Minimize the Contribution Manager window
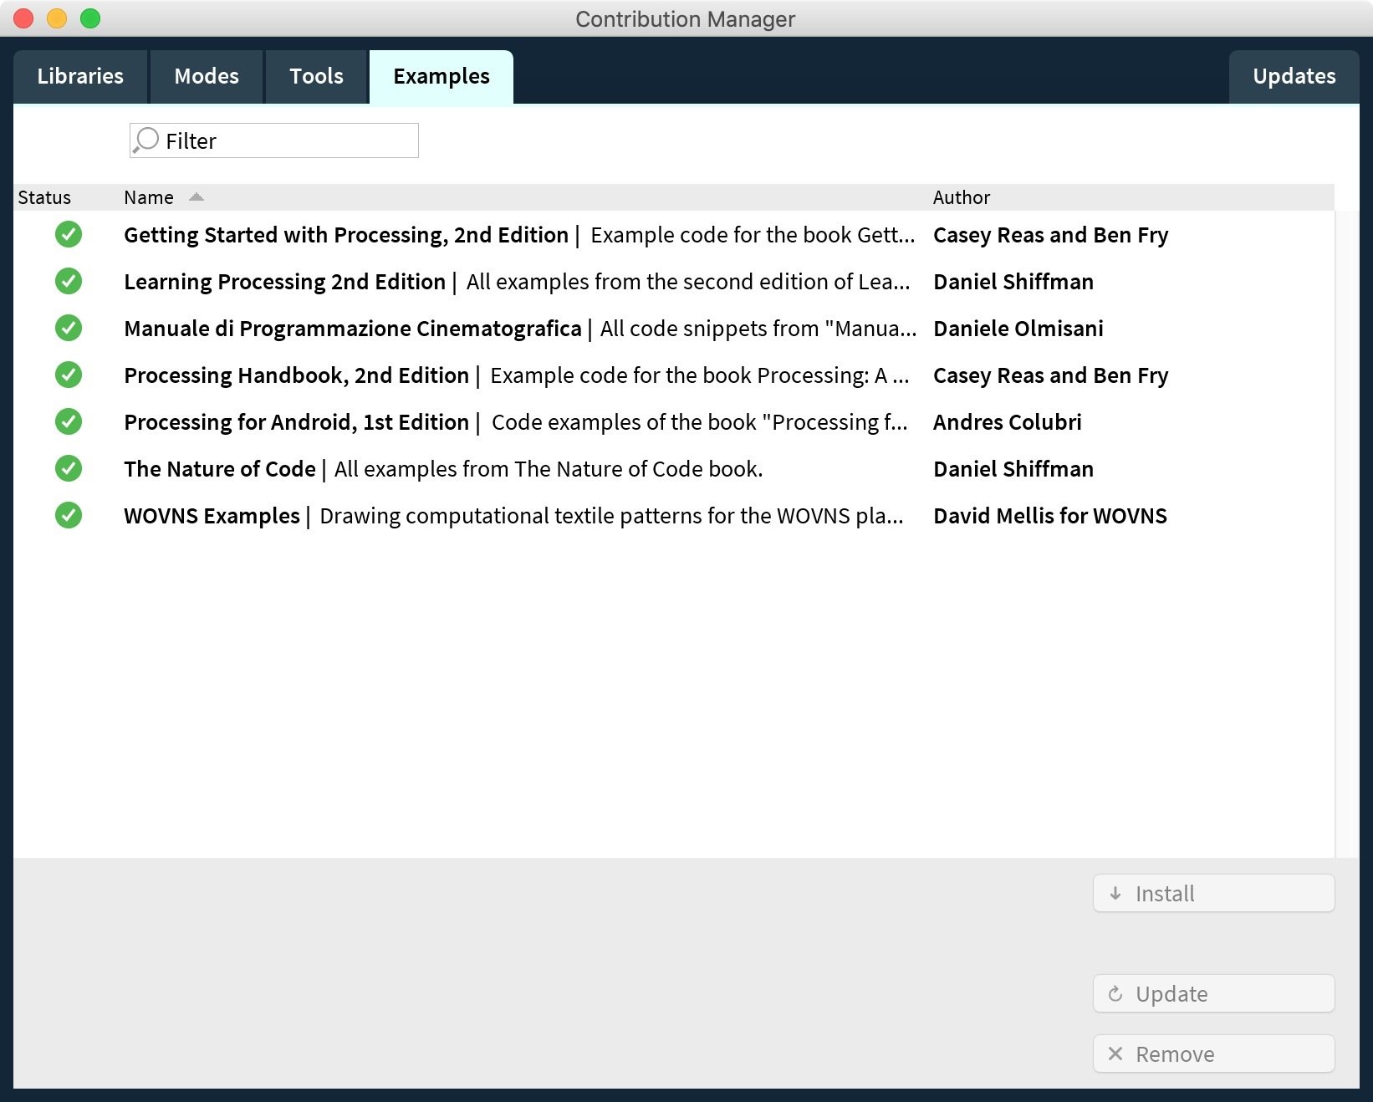1373x1102 pixels. (57, 18)
